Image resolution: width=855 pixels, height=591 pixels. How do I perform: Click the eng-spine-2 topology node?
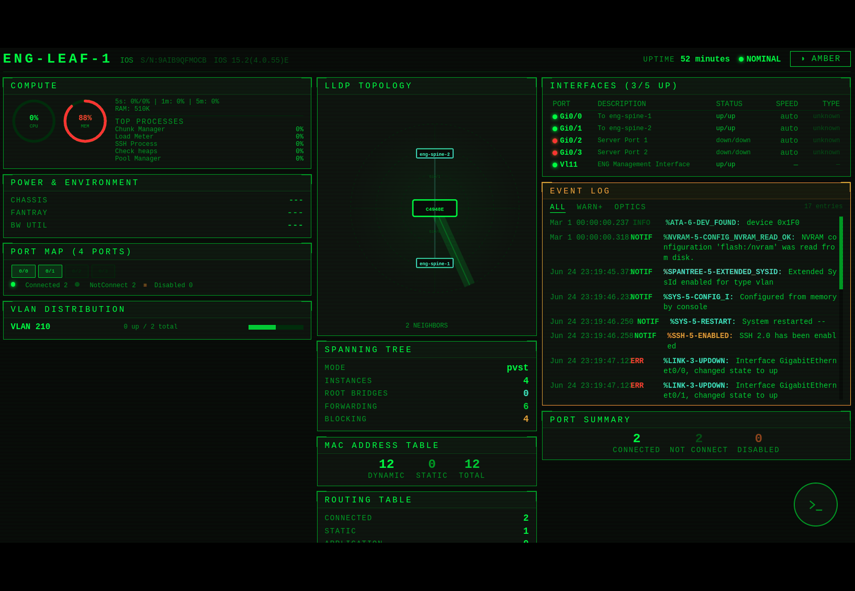pos(435,154)
